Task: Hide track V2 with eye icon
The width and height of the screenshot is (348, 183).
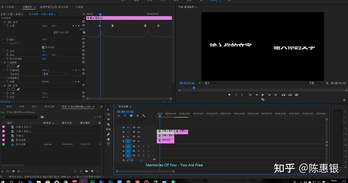Action: click(139, 137)
